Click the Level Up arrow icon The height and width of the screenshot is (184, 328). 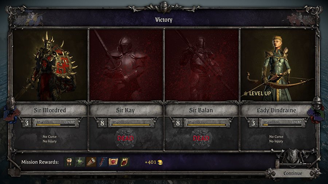(x=246, y=93)
